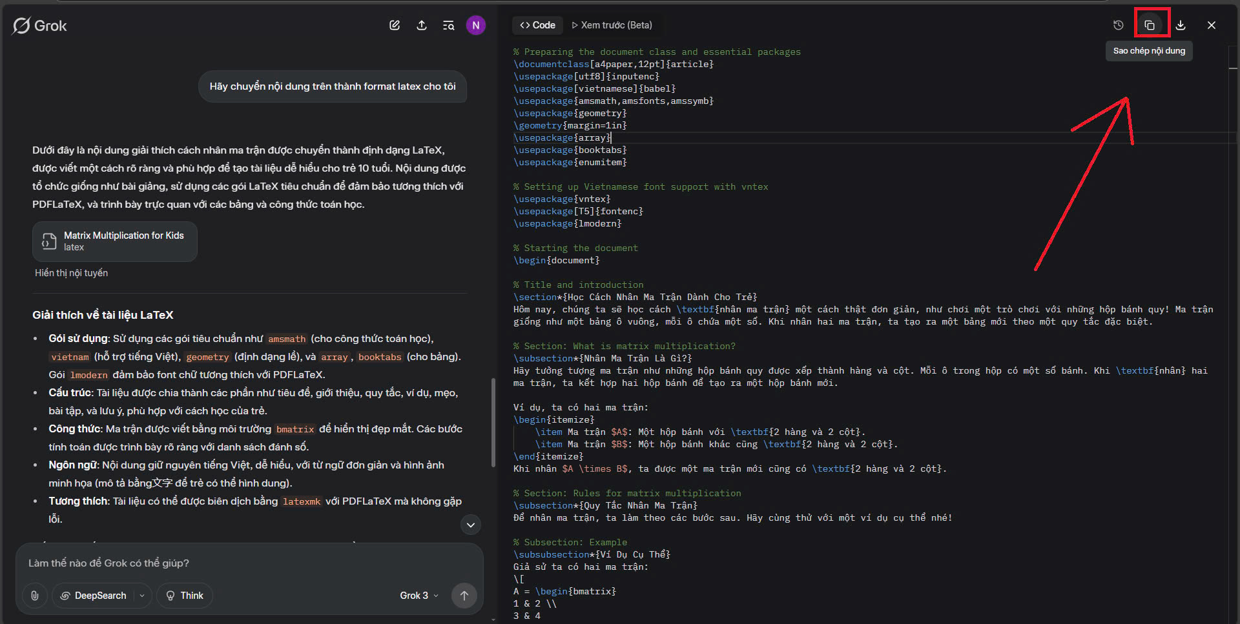This screenshot has height=624, width=1240.
Task: Open the Matrix Multiplication for Kids artifact
Action: tap(115, 241)
